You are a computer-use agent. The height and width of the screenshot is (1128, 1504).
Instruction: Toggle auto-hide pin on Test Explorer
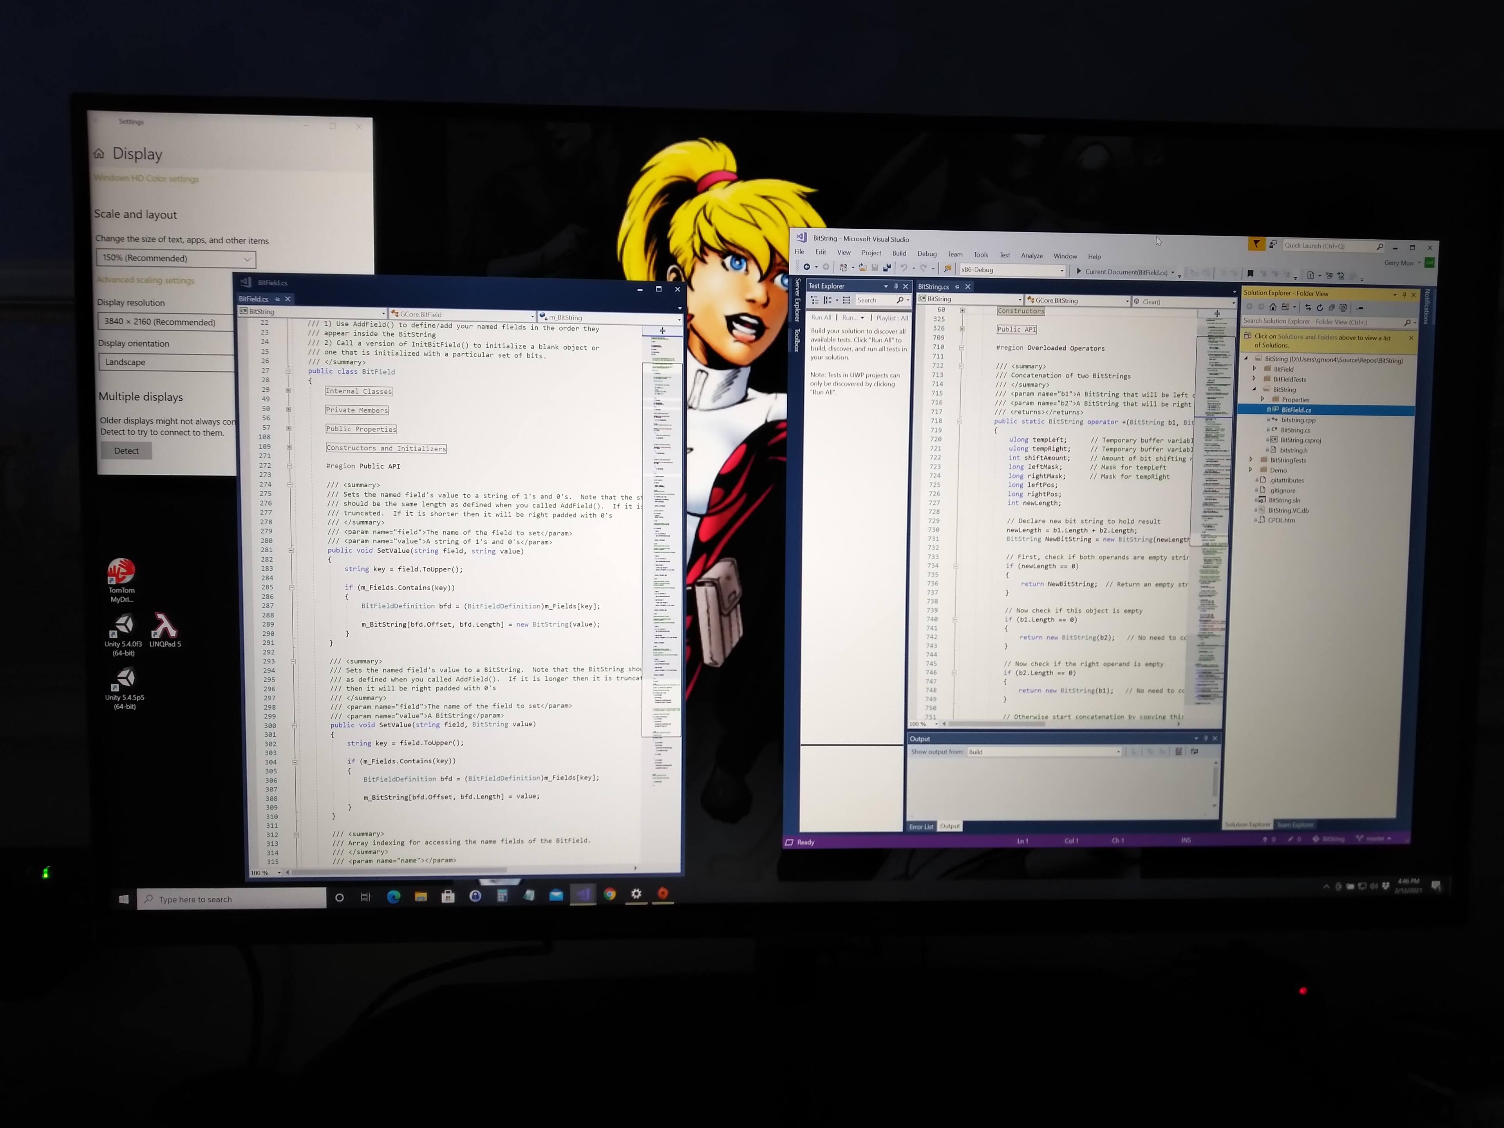895,286
